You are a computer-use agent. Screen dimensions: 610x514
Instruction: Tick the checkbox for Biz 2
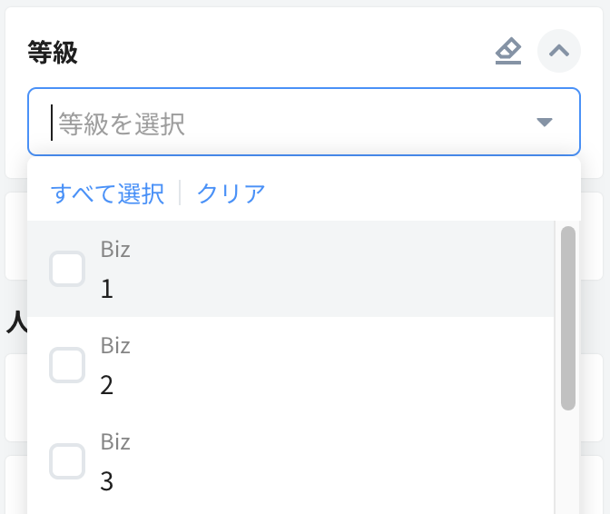click(67, 365)
